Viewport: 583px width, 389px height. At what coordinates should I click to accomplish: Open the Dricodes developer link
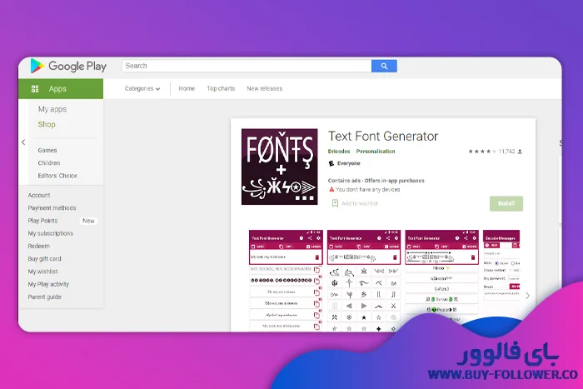pyautogui.click(x=339, y=152)
